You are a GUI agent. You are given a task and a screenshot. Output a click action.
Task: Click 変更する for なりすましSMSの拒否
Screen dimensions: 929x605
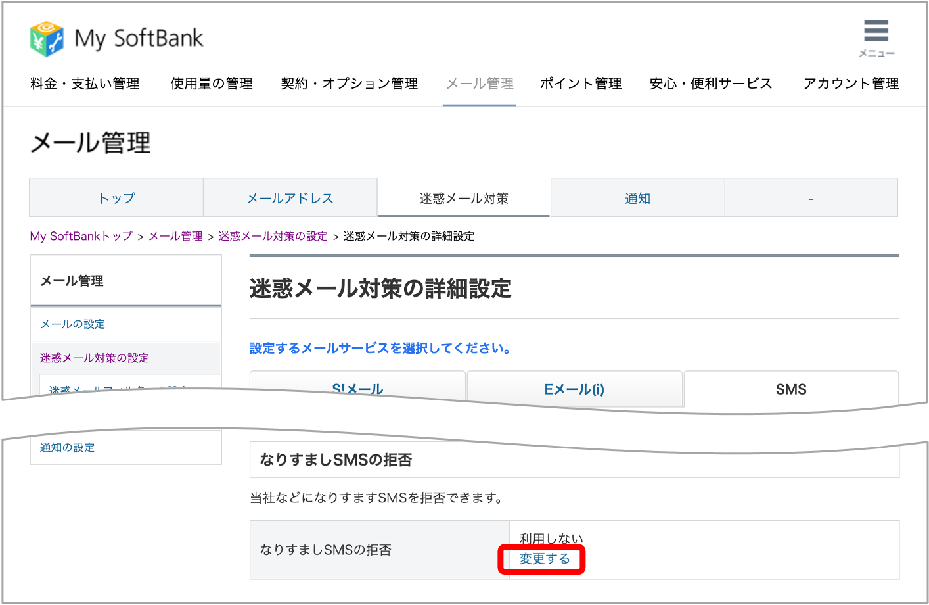point(545,559)
